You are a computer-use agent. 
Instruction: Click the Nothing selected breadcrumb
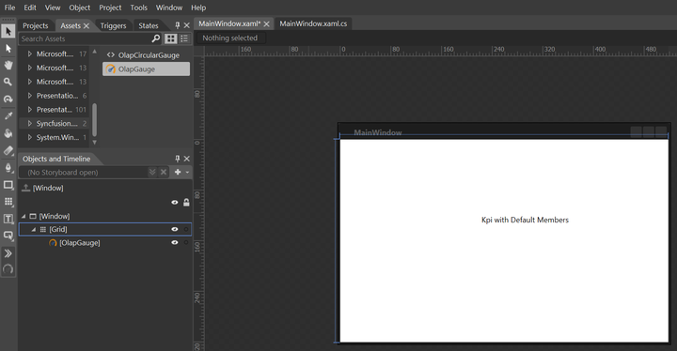coord(230,38)
